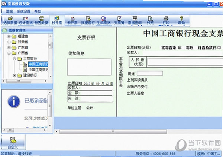This screenshot has height=157, width=223.
Task: Select the 预开票 toolbar button
Action: 57,21
